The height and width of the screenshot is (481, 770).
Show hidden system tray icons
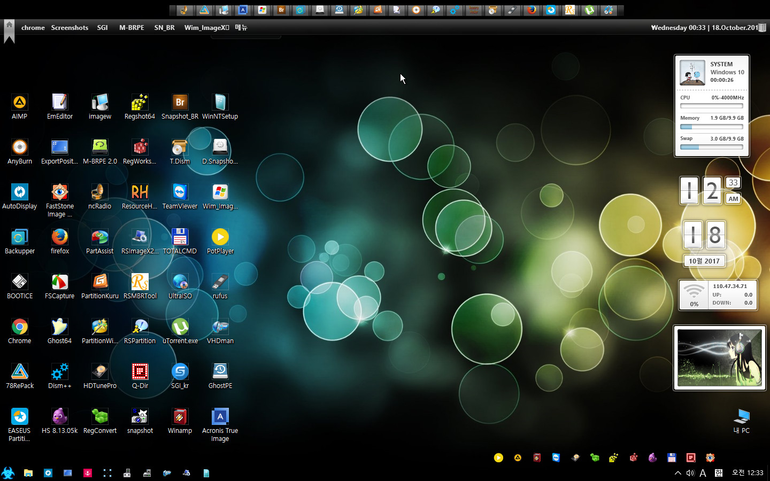pyautogui.click(x=678, y=473)
